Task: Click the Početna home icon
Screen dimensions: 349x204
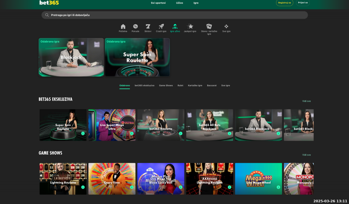Action: click(x=123, y=27)
